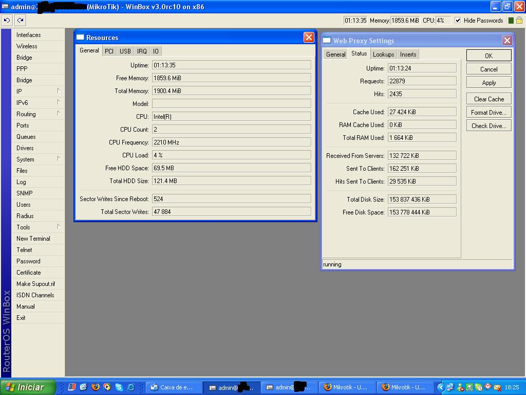Click the Check Drive... button
Viewport: 526px width, 395px height.
click(489, 126)
